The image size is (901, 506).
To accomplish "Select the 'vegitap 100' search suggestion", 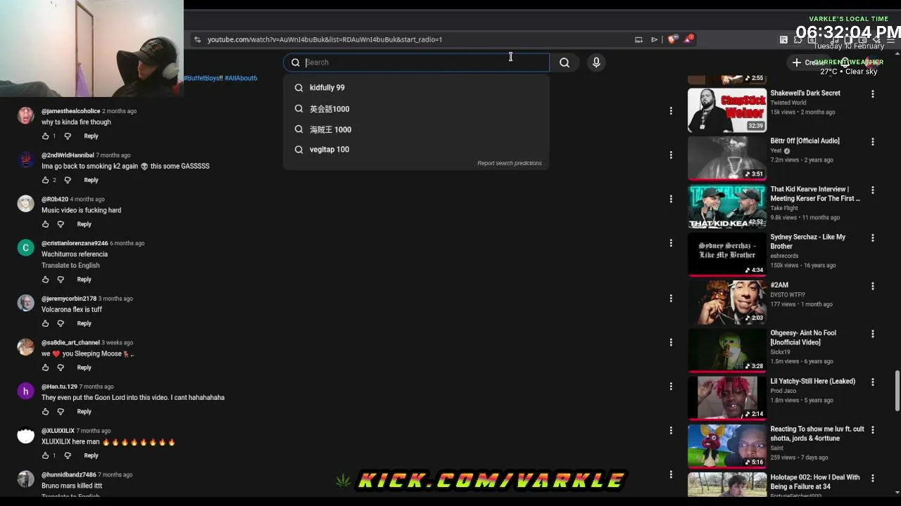I will (x=416, y=150).
